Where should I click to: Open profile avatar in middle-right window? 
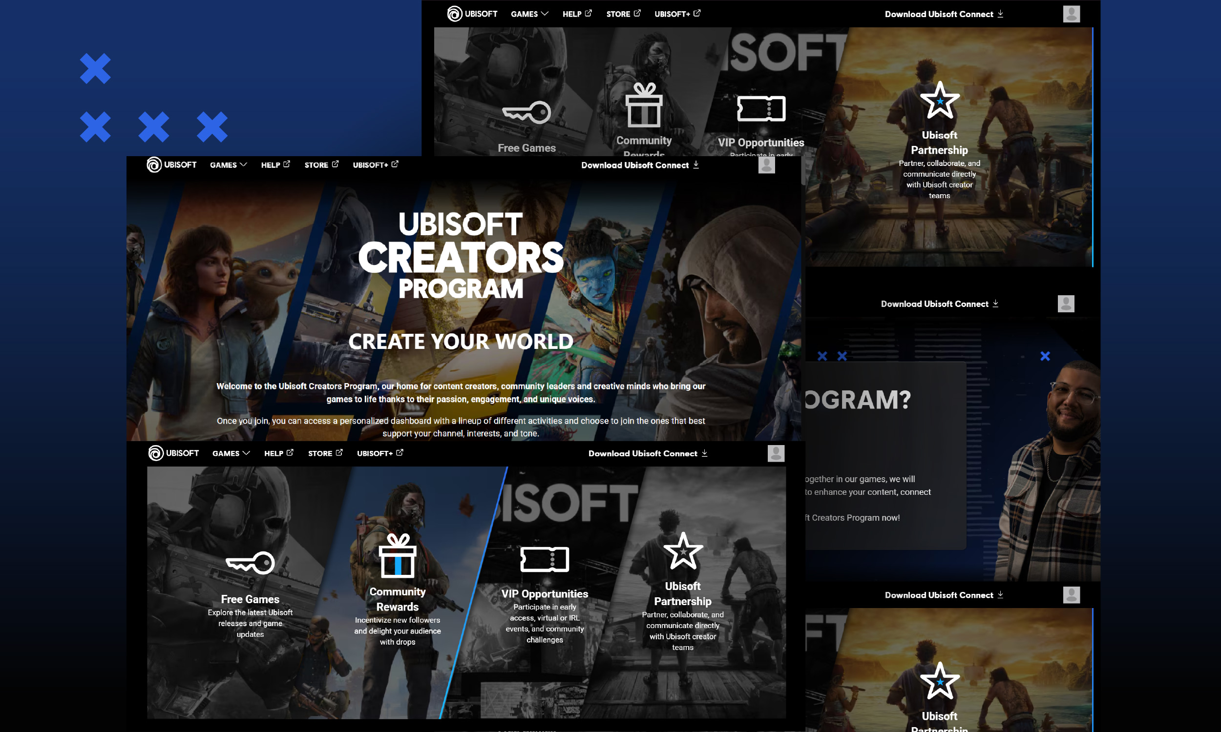(x=1066, y=304)
